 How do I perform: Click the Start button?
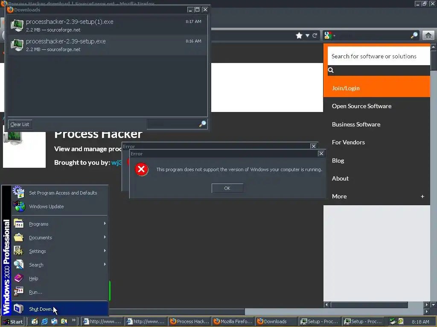[x=13, y=322]
